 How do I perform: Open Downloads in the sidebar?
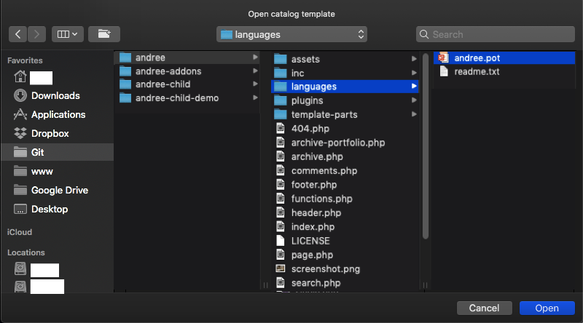click(x=55, y=95)
